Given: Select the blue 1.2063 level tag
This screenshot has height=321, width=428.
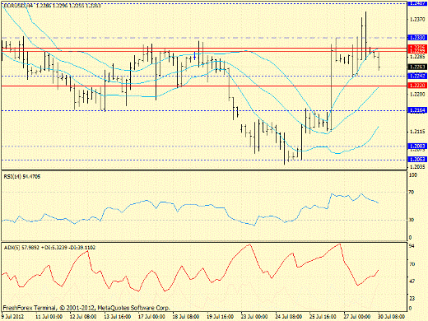Looking at the screenshot, I should 417,160.
